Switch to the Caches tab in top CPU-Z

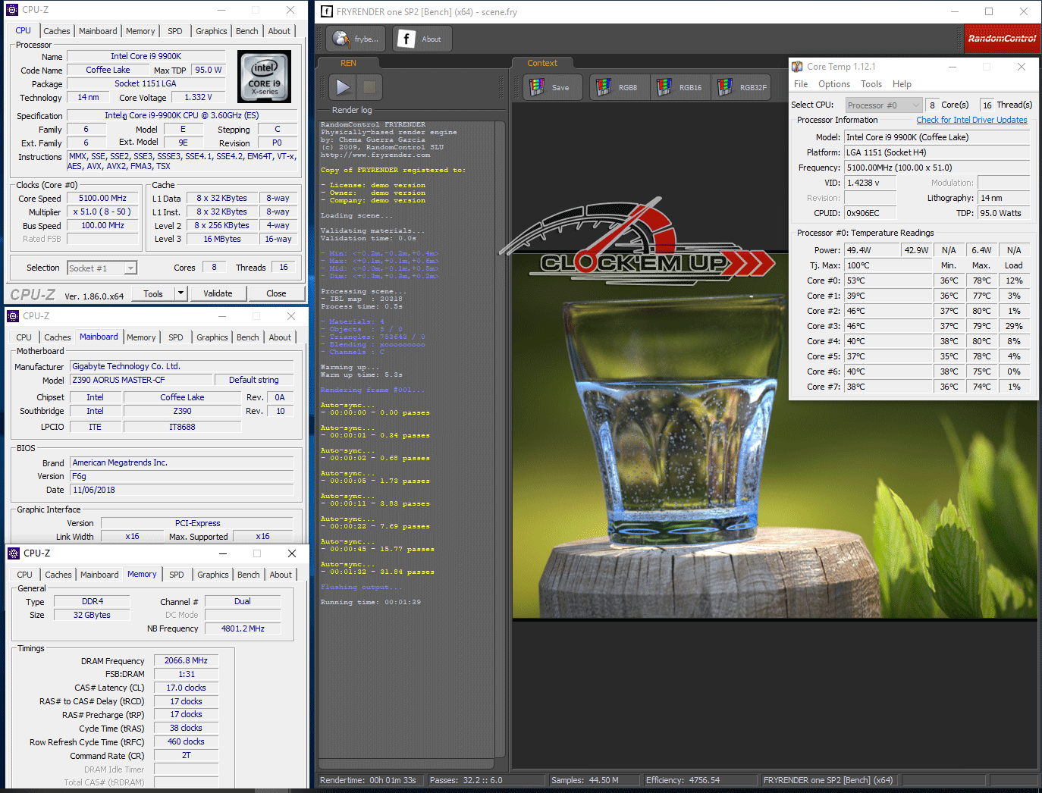[x=57, y=31]
